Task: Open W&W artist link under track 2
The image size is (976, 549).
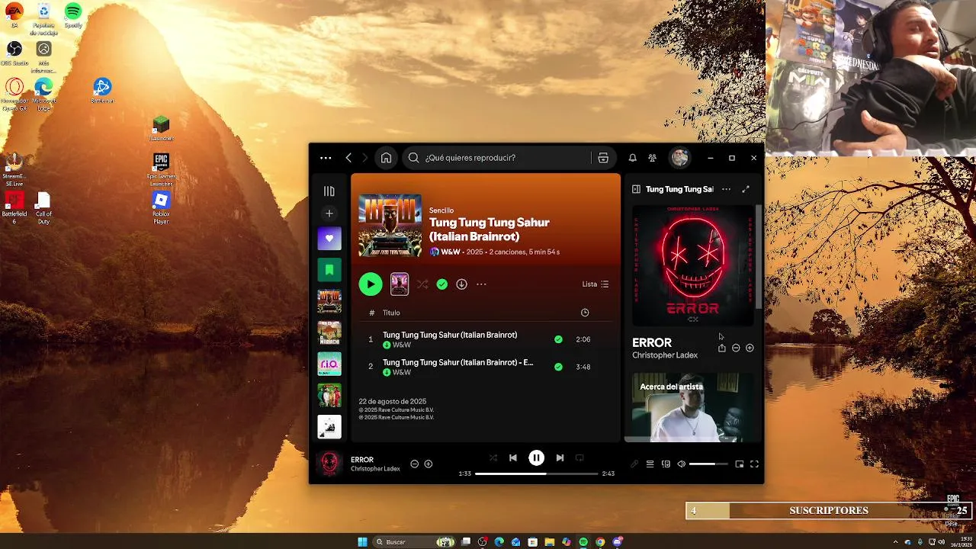Action: point(401,372)
